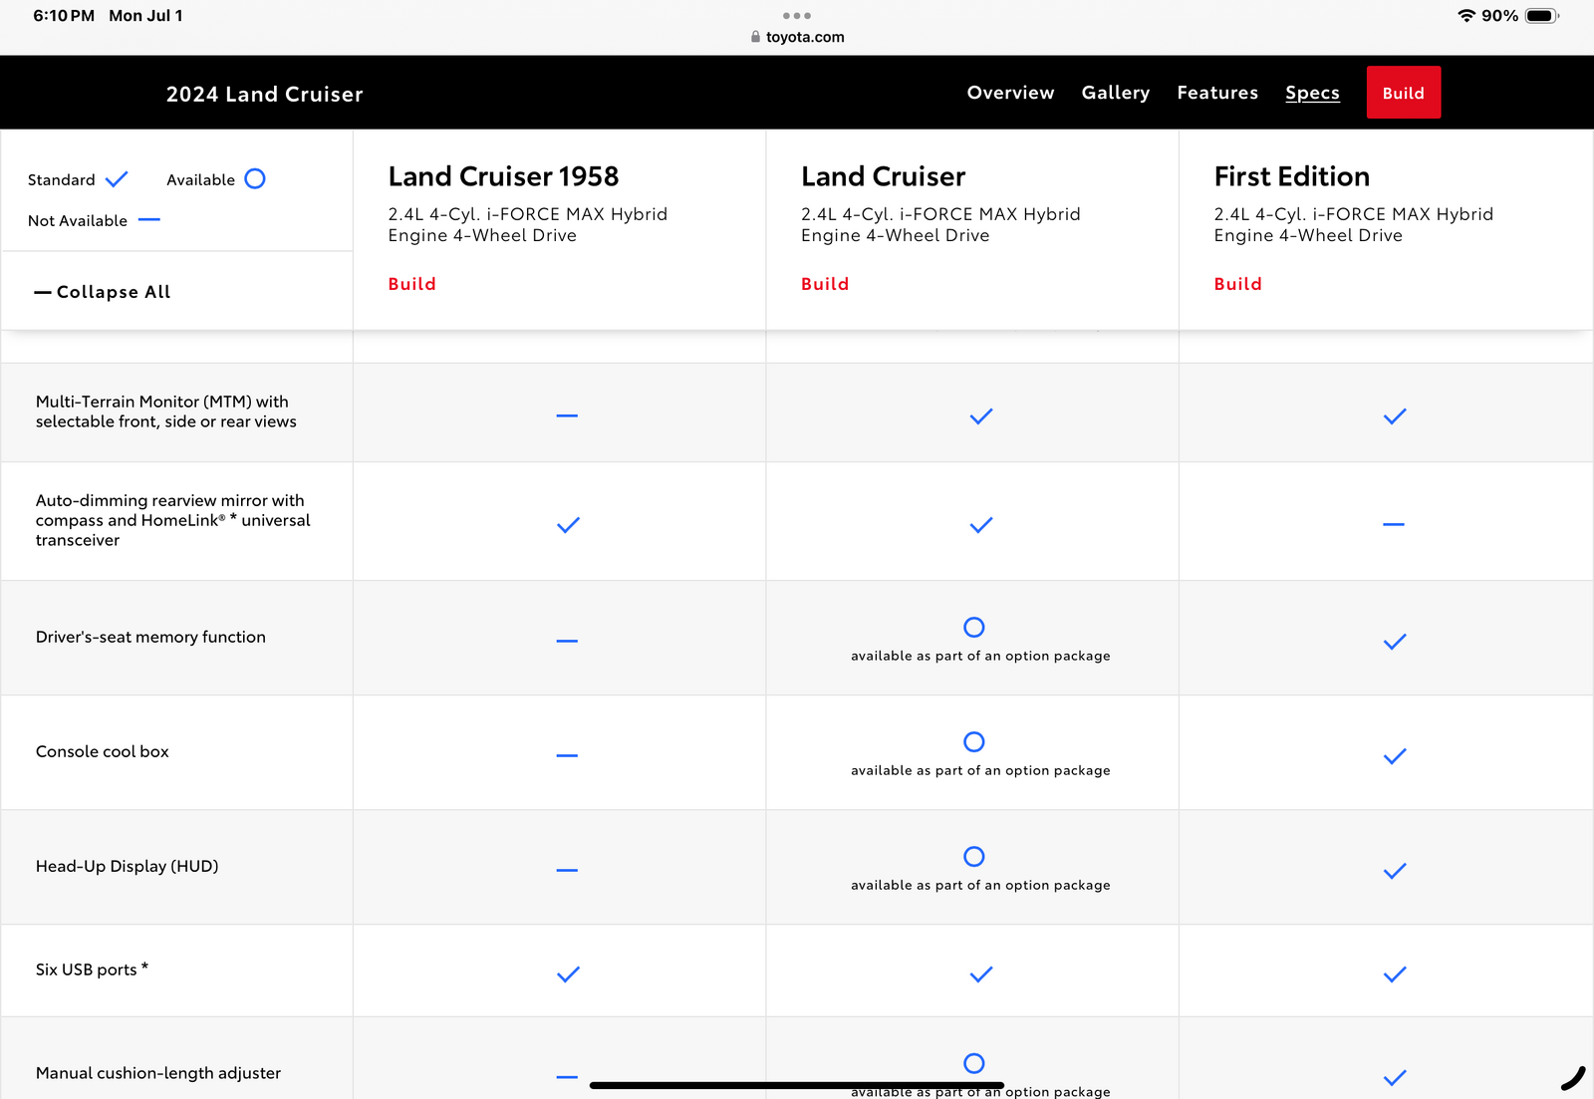
Task: Tap the 6:10 PM clock
Action: coord(64,16)
